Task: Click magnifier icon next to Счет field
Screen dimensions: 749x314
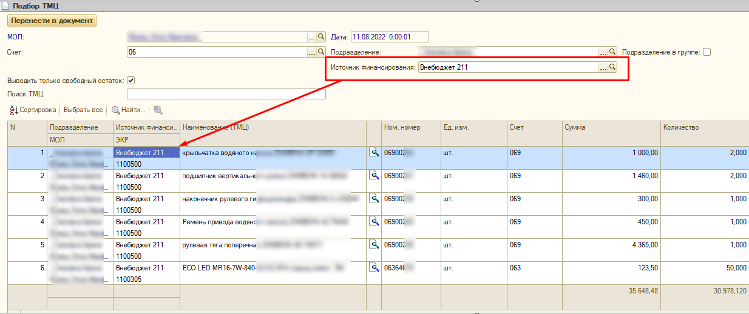Action: click(x=322, y=53)
